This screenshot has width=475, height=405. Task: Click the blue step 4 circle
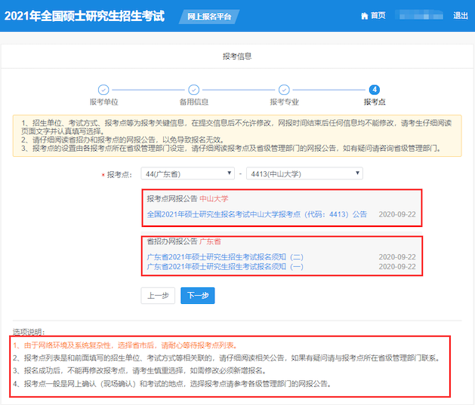coord(375,90)
